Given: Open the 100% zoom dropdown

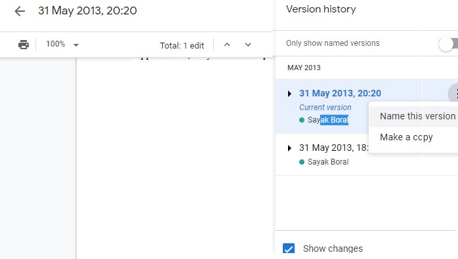Looking at the screenshot, I should 62,45.
